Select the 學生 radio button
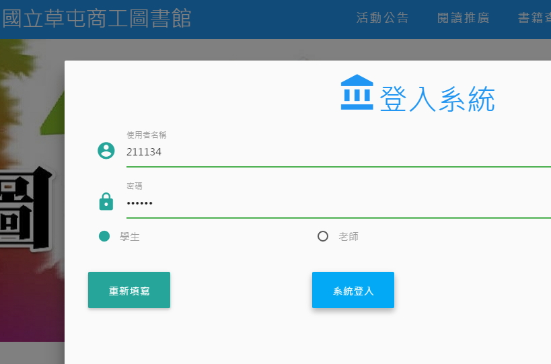Viewport: 551px width, 364px height. [104, 236]
